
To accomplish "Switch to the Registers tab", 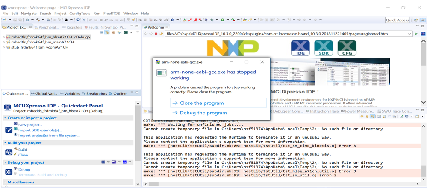I will pyautogui.click(x=72, y=27).
